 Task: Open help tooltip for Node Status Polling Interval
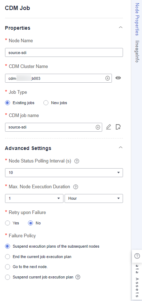coord(77,161)
